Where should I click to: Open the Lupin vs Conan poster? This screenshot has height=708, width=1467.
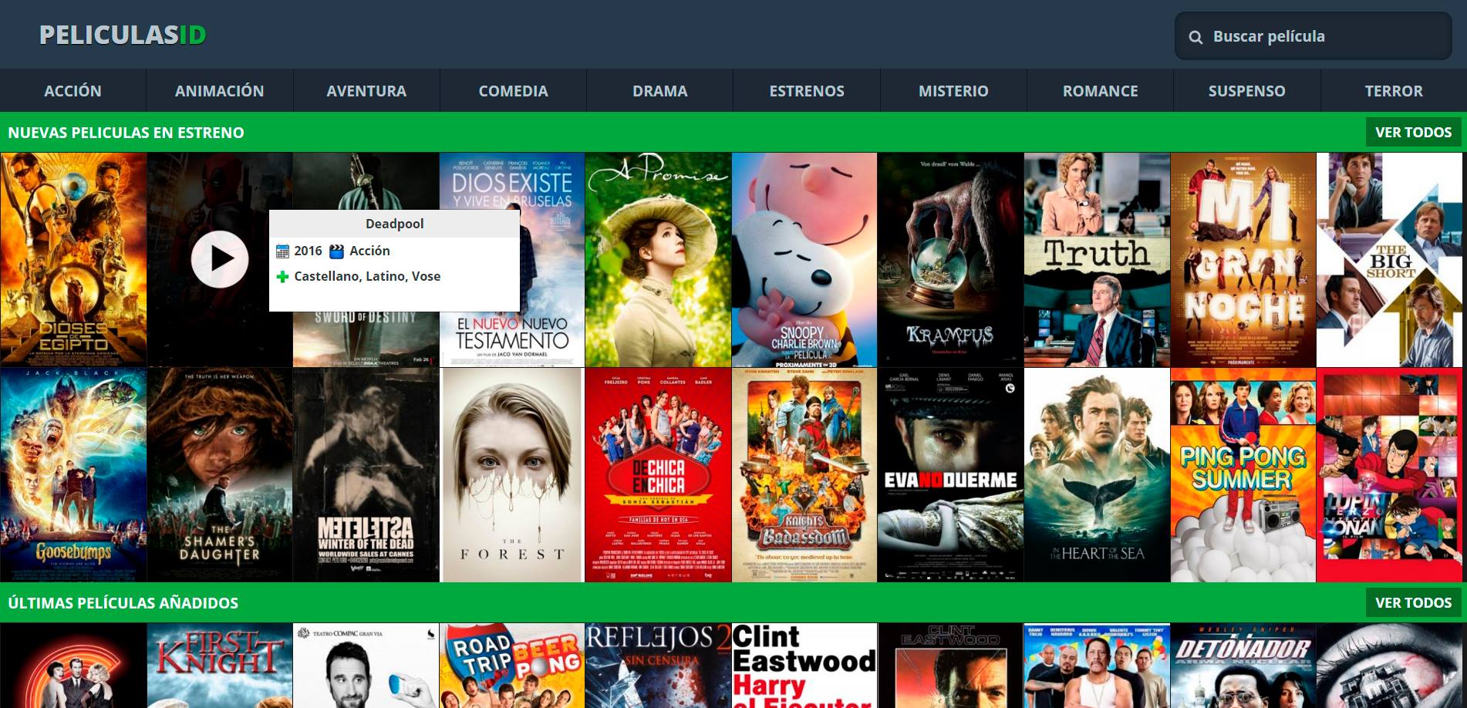pos(1389,475)
